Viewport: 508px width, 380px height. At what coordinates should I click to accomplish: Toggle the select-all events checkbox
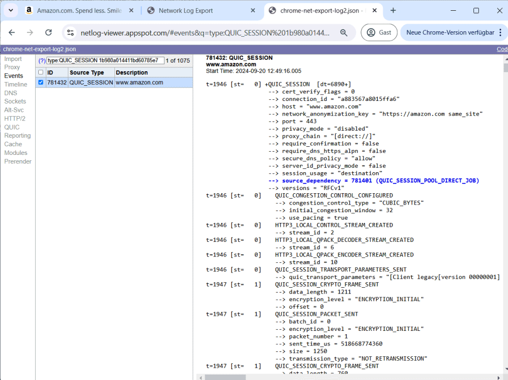(x=40, y=72)
